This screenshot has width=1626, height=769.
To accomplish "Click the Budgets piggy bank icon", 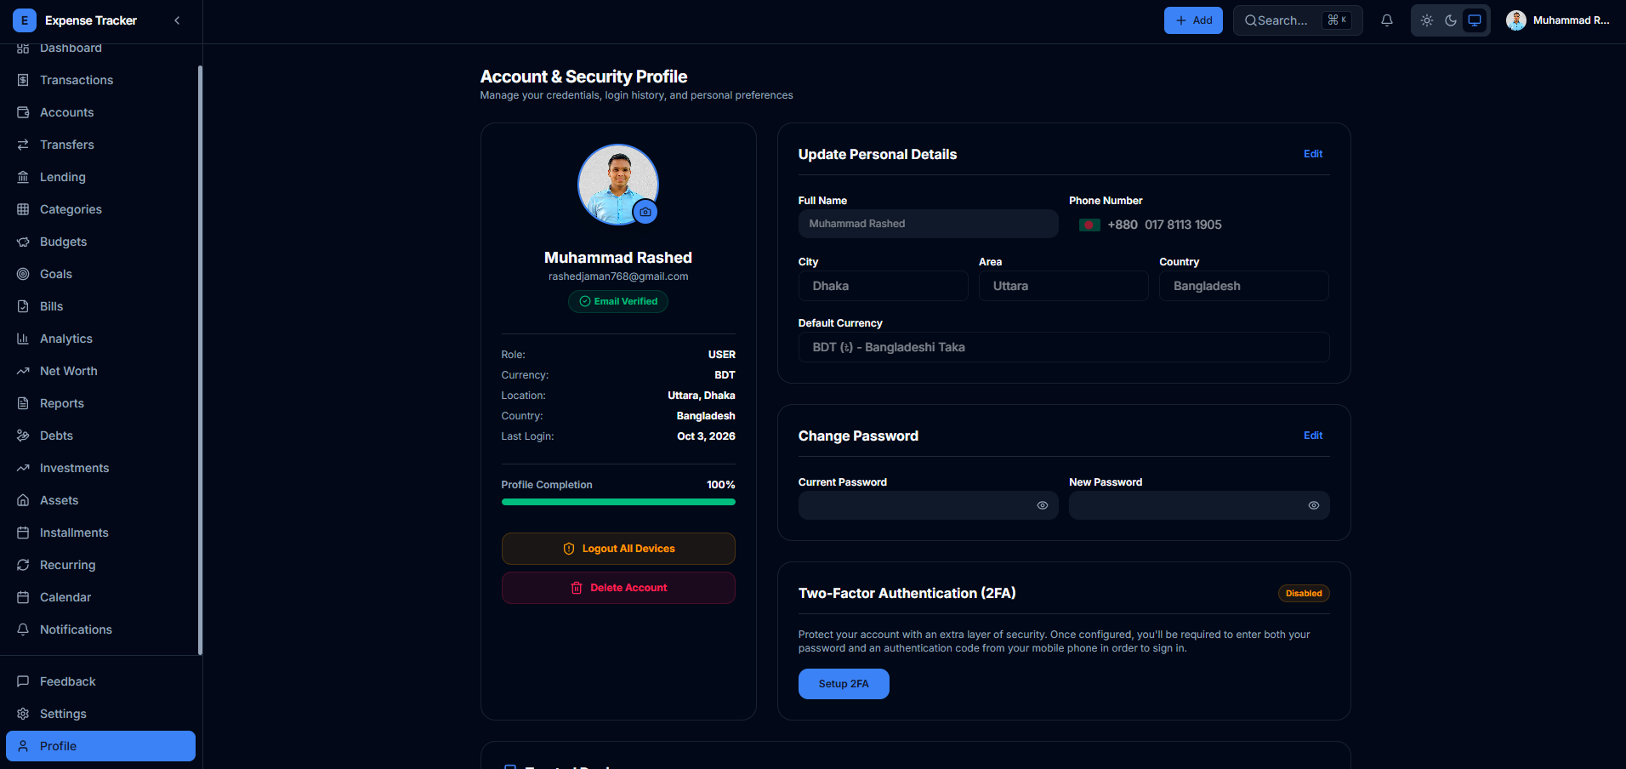I will point(23,242).
